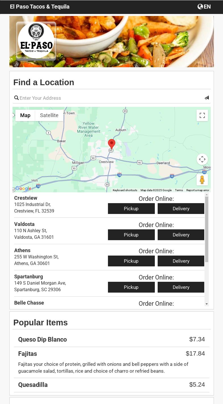
Task: Open map camera controls
Action: click(202, 159)
